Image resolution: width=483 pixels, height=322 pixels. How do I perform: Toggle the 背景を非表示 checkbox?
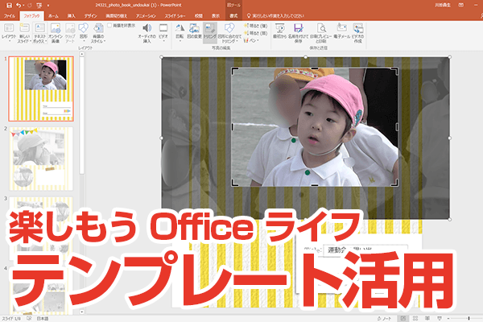(109, 25)
